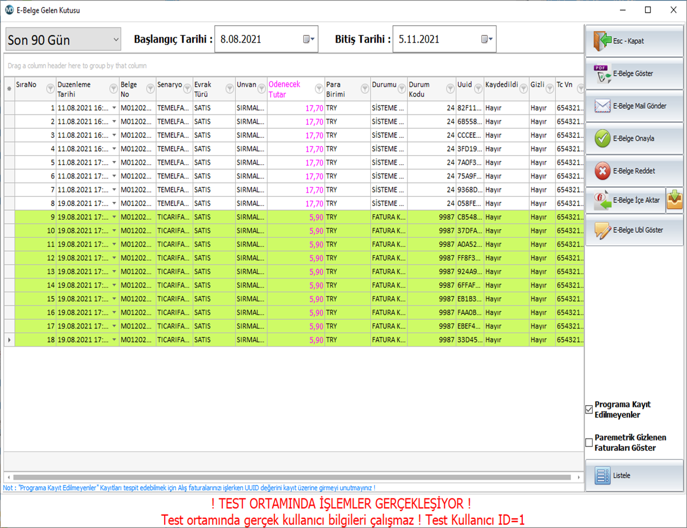Click the scrollbar left arrow
The width and height of the screenshot is (687, 528).
pos(8,477)
